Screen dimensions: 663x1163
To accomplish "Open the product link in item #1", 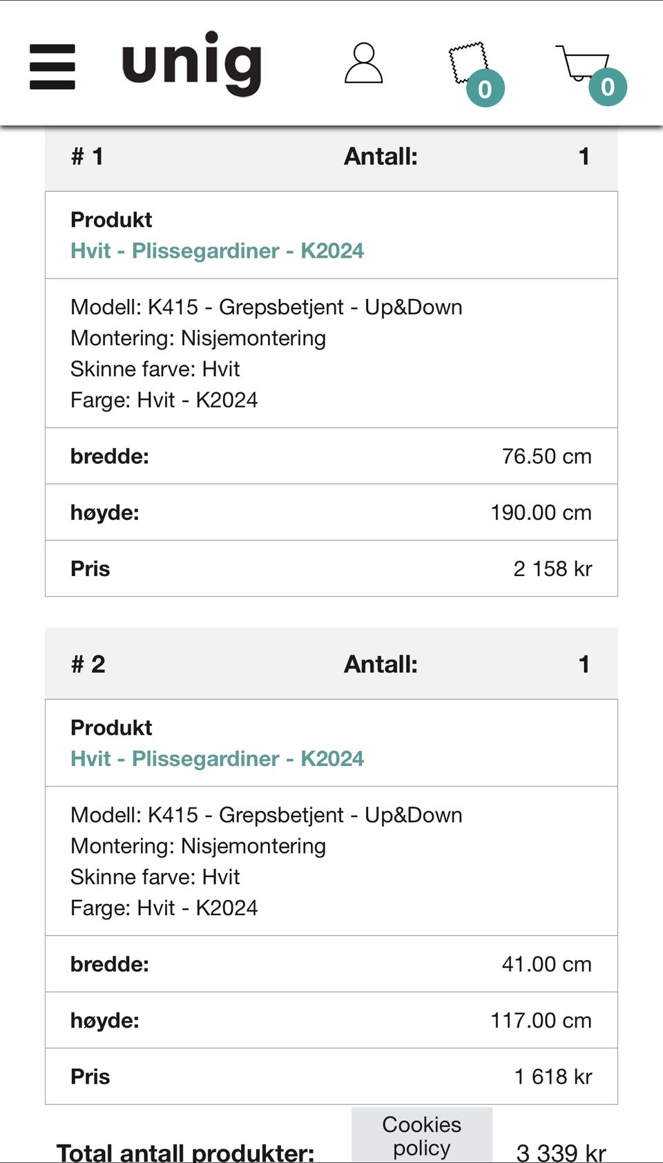I will tap(217, 251).
